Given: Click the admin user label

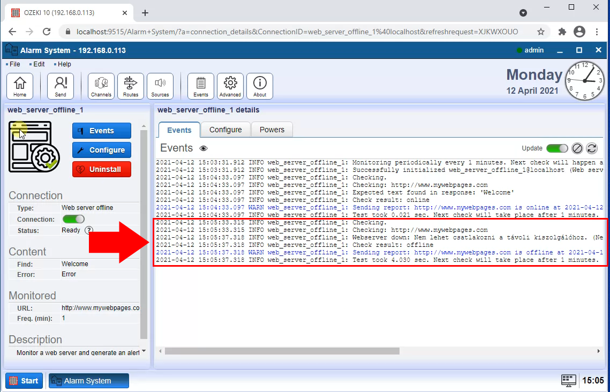Looking at the screenshot, I should click(534, 50).
